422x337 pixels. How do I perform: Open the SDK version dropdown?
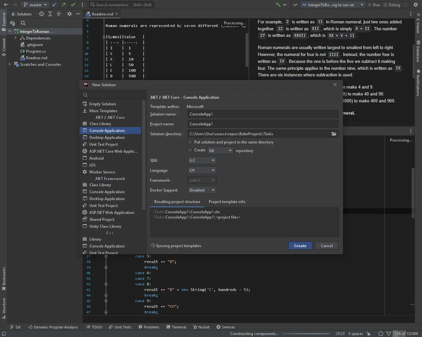(x=202, y=161)
